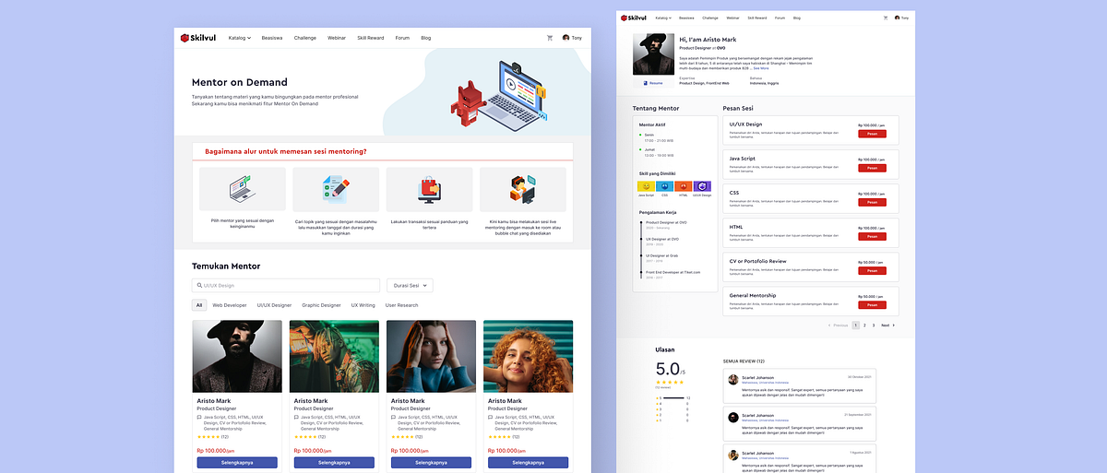Viewport: 1107px width, 473px height.
Task: Click the 'SEMUA REVIEW (12)' heading
Action: pos(744,361)
